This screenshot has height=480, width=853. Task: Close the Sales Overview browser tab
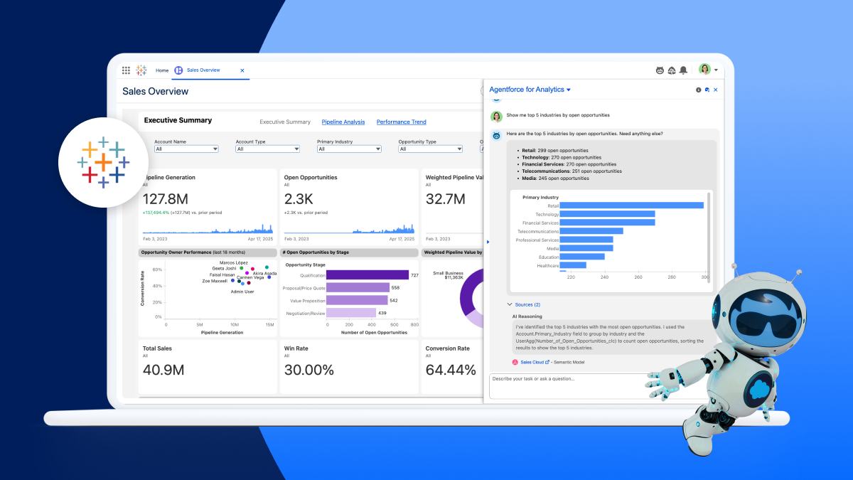coord(242,70)
